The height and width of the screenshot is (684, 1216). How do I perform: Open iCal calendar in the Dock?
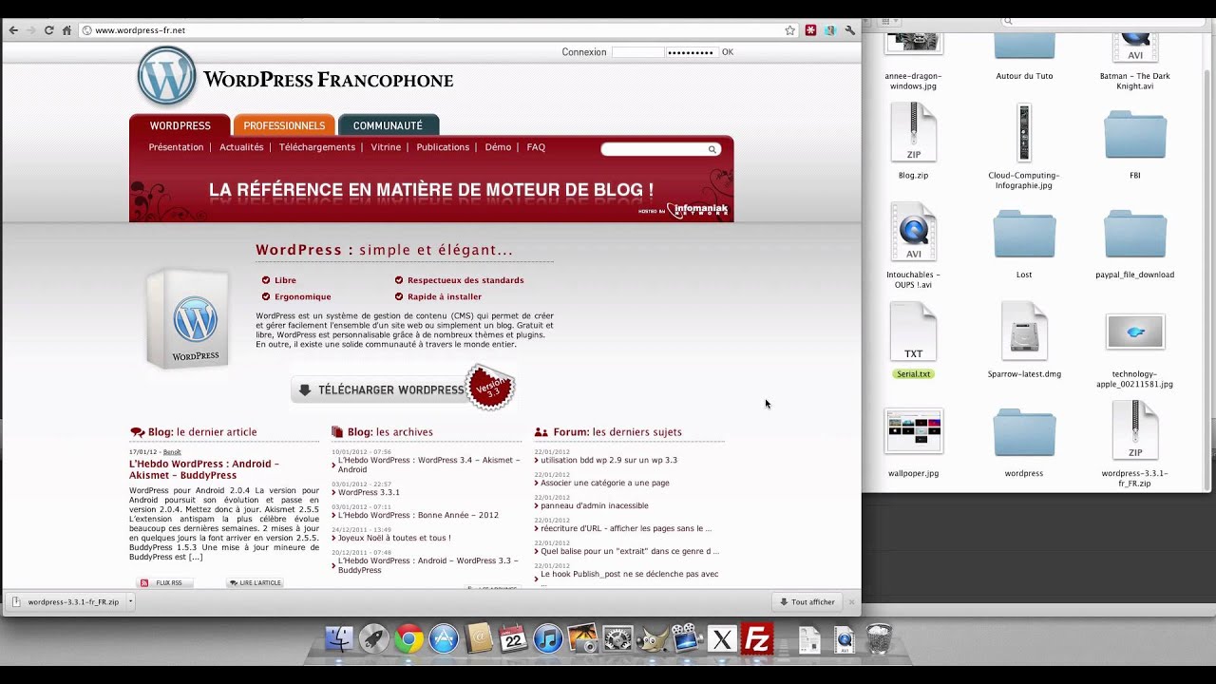[513, 638]
